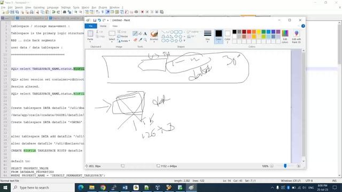The width and height of the screenshot is (342, 192).
Task: Pick the green color swatch in Paint palette
Action: pyautogui.click(x=263, y=32)
